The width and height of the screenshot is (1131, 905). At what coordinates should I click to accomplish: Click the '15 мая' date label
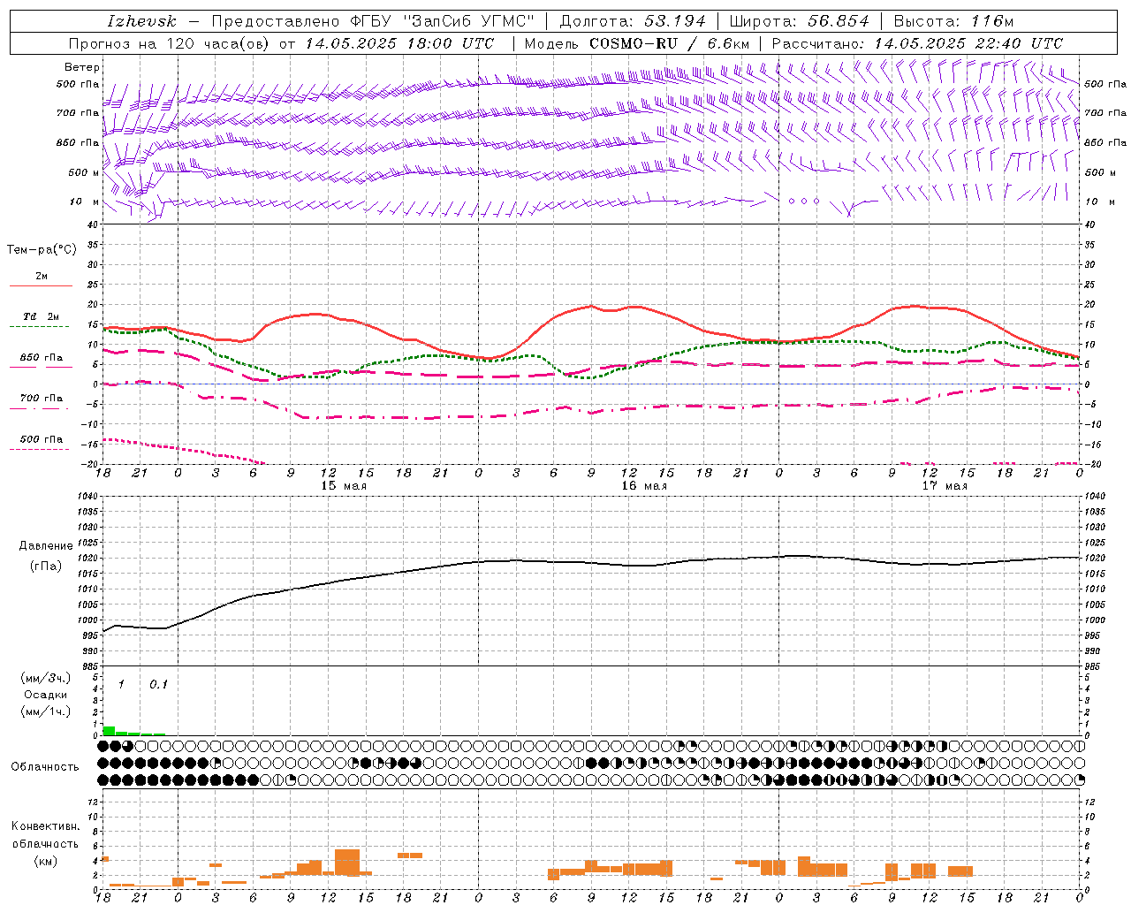[343, 486]
